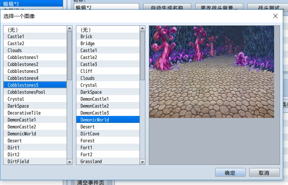Viewport: 288px width, 185px height.
Task: Click 战斗测试 button in background window
Action: pyautogui.click(x=268, y=7)
